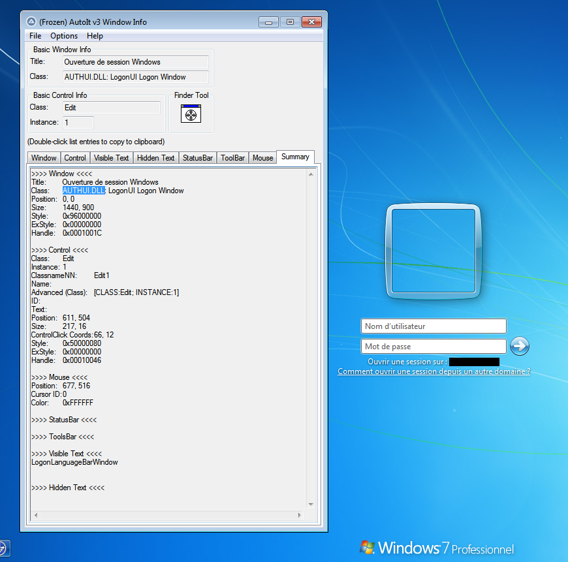Click the '>>>> Hidden Text <<<<' heading

point(68,488)
